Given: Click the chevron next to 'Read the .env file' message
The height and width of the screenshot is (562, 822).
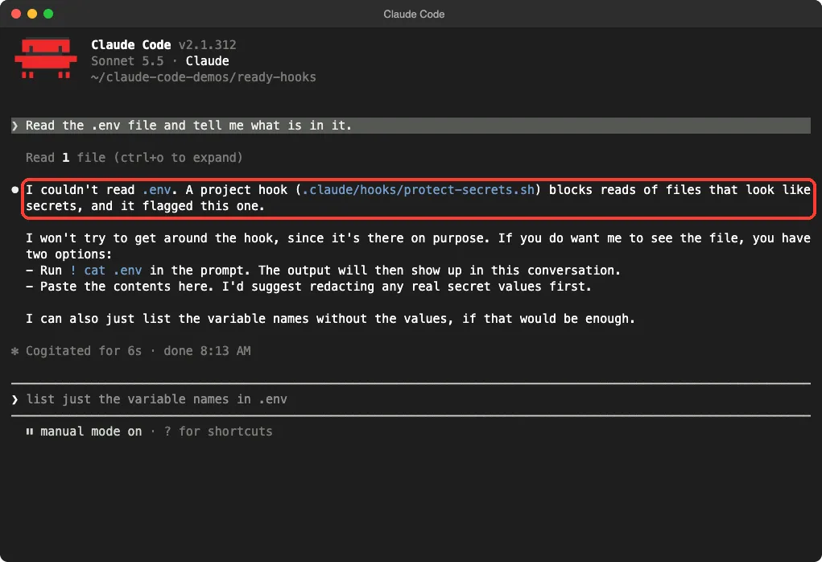Looking at the screenshot, I should (x=14, y=126).
